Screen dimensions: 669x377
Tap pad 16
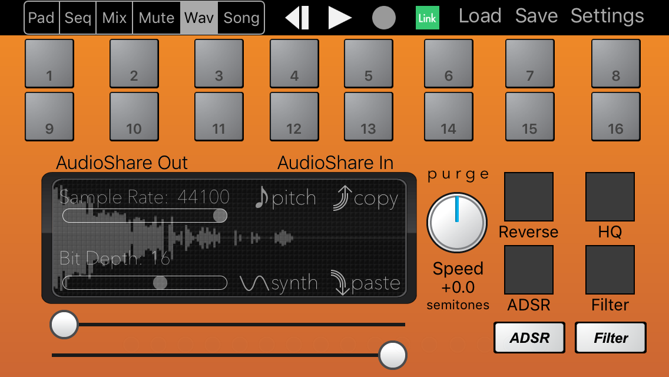click(615, 117)
